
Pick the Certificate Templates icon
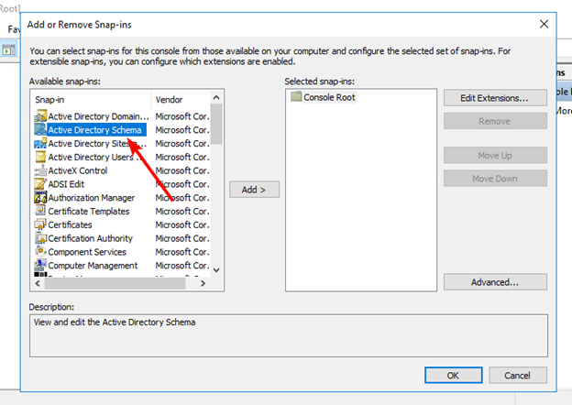click(x=40, y=212)
